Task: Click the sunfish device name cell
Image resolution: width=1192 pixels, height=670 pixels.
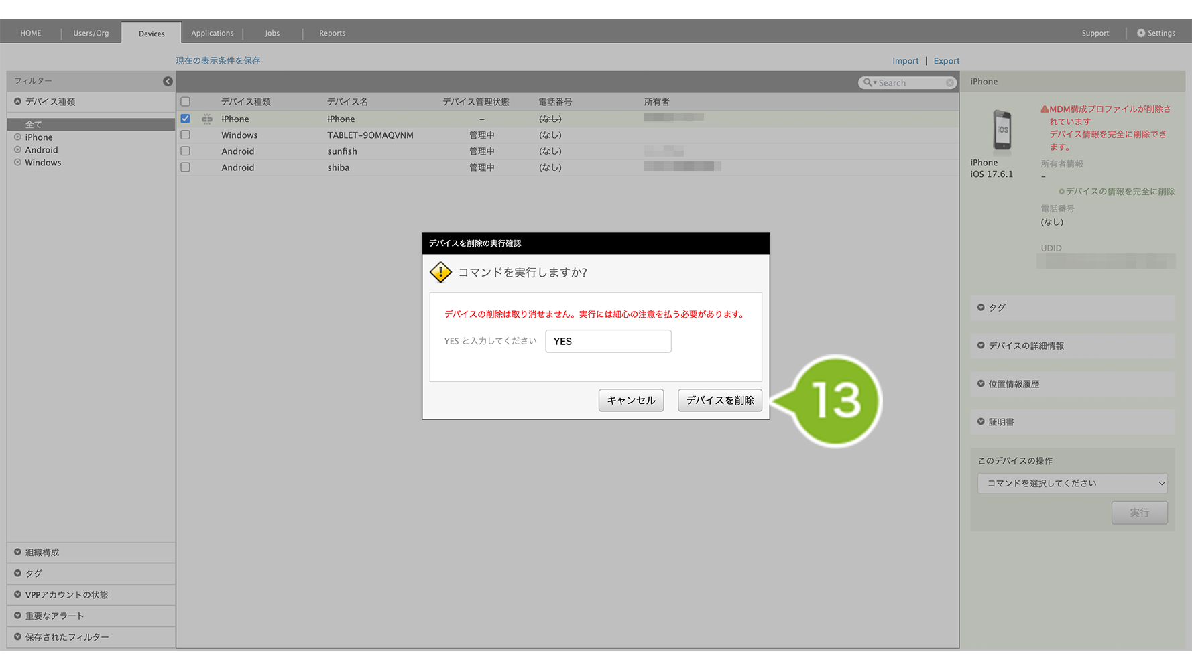Action: [x=343, y=151]
